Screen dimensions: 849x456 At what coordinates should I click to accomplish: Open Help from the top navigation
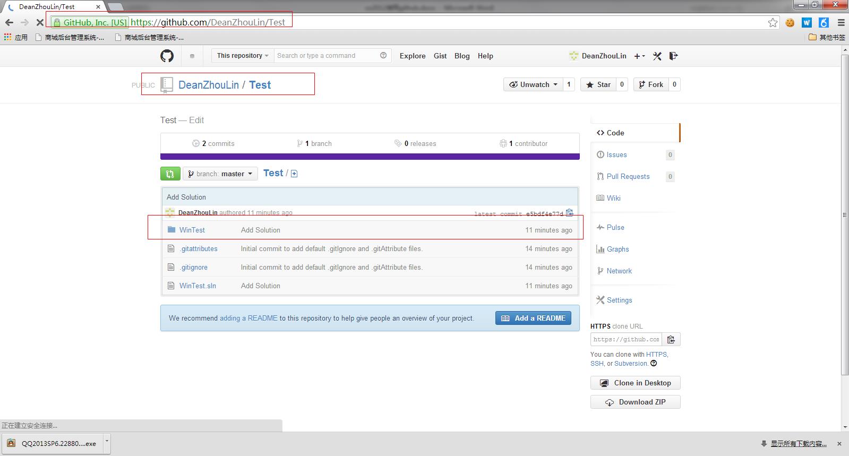click(x=485, y=56)
